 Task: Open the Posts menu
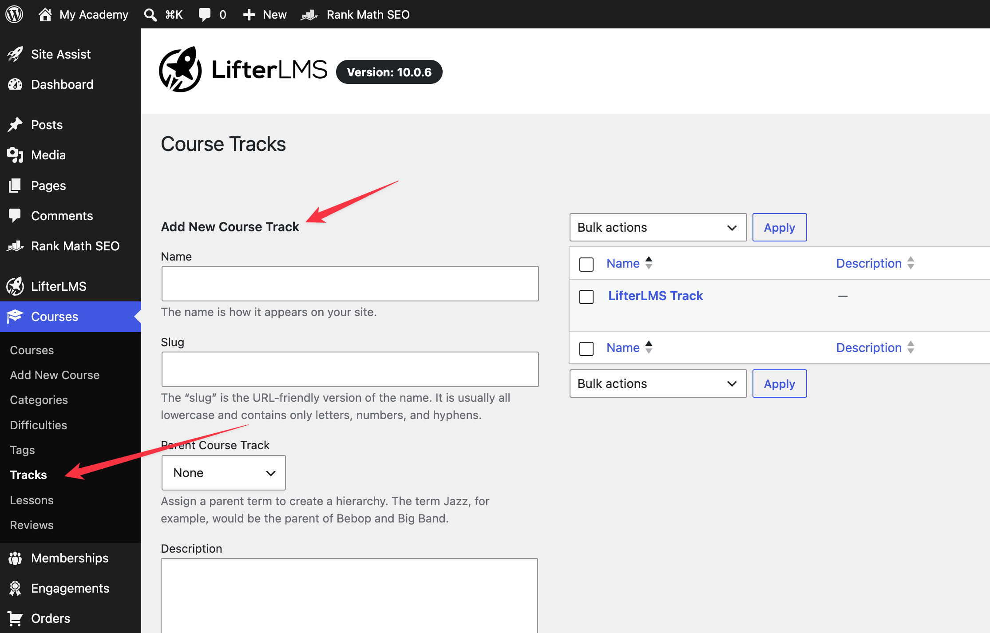[x=71, y=125]
